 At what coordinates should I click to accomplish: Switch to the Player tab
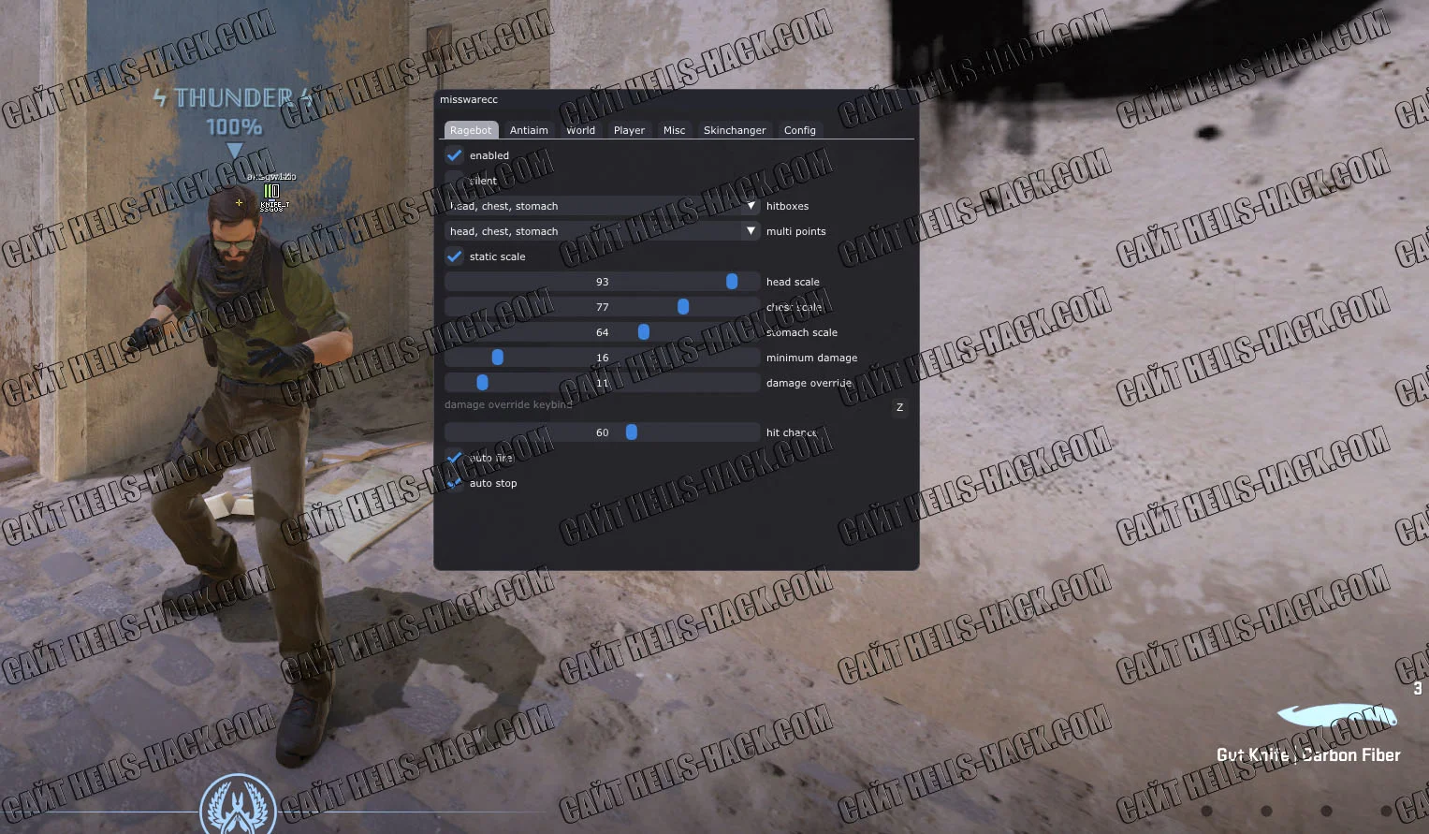coord(629,130)
